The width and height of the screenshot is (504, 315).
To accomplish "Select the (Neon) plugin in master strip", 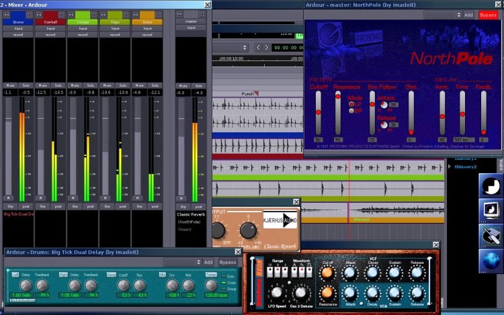I will [x=185, y=230].
